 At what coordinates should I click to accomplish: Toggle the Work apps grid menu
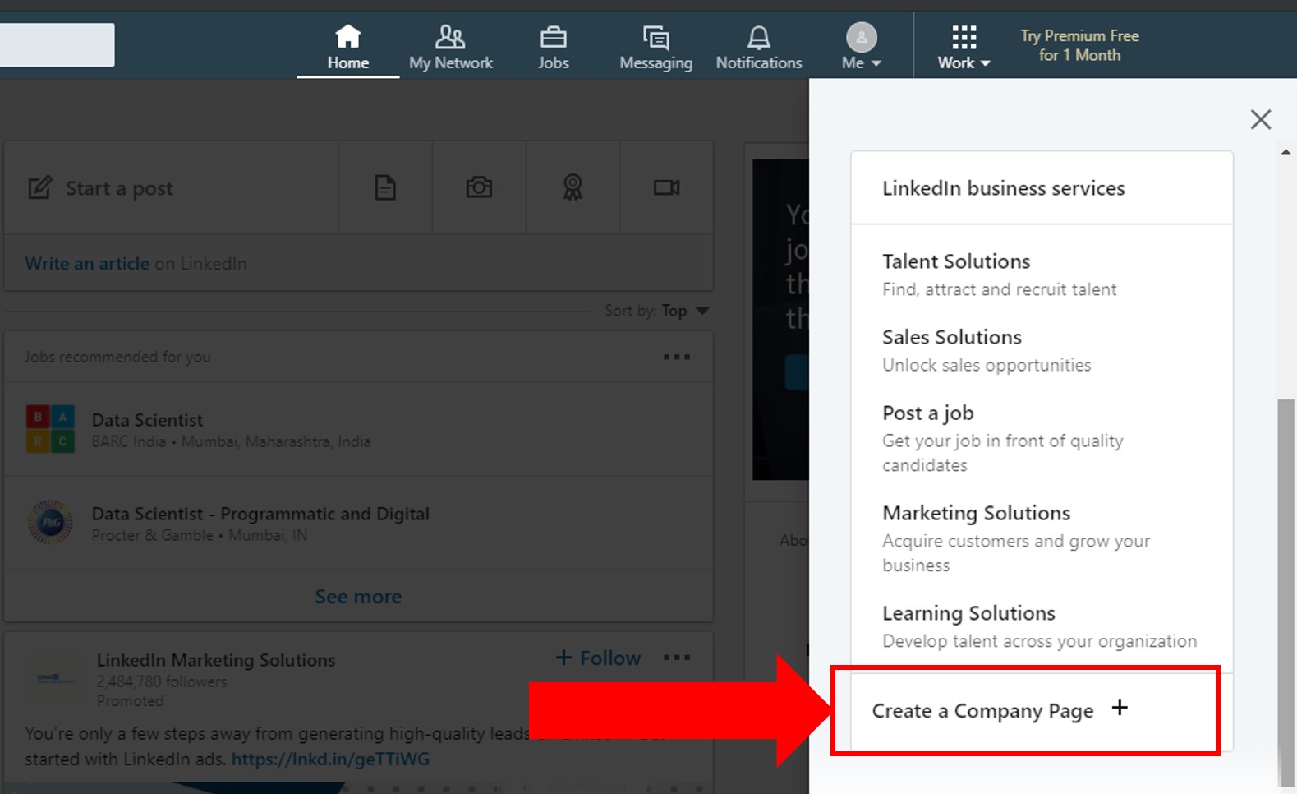click(964, 46)
